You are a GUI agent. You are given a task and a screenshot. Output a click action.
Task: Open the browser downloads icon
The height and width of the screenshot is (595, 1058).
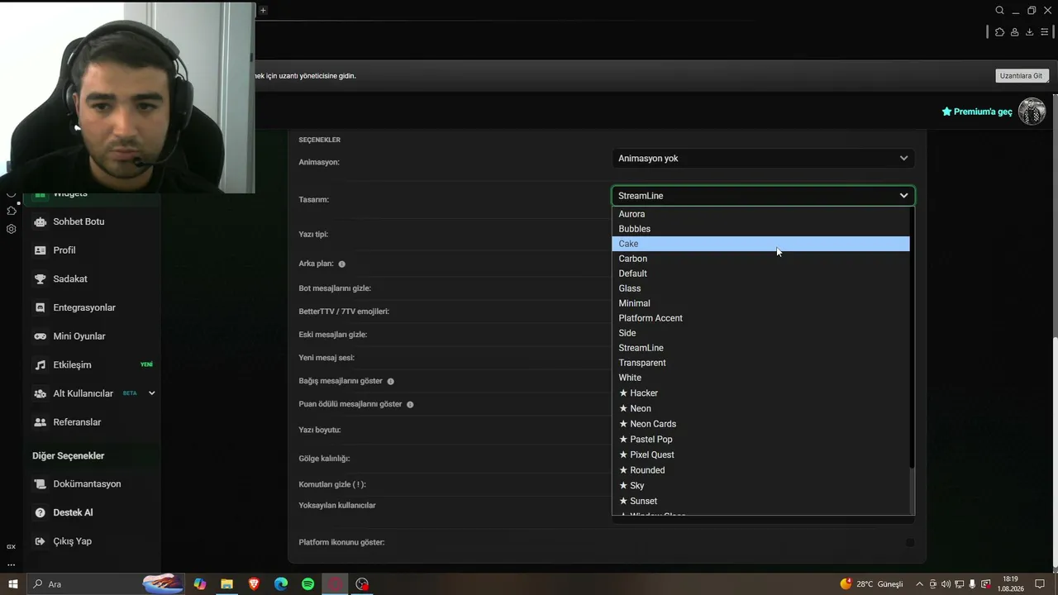pos(1029,32)
